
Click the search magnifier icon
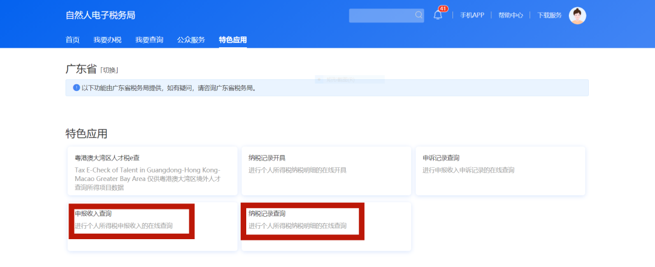[x=418, y=15]
